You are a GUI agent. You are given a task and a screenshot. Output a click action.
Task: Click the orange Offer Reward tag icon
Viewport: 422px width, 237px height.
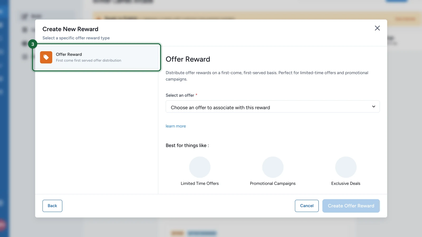(x=46, y=57)
